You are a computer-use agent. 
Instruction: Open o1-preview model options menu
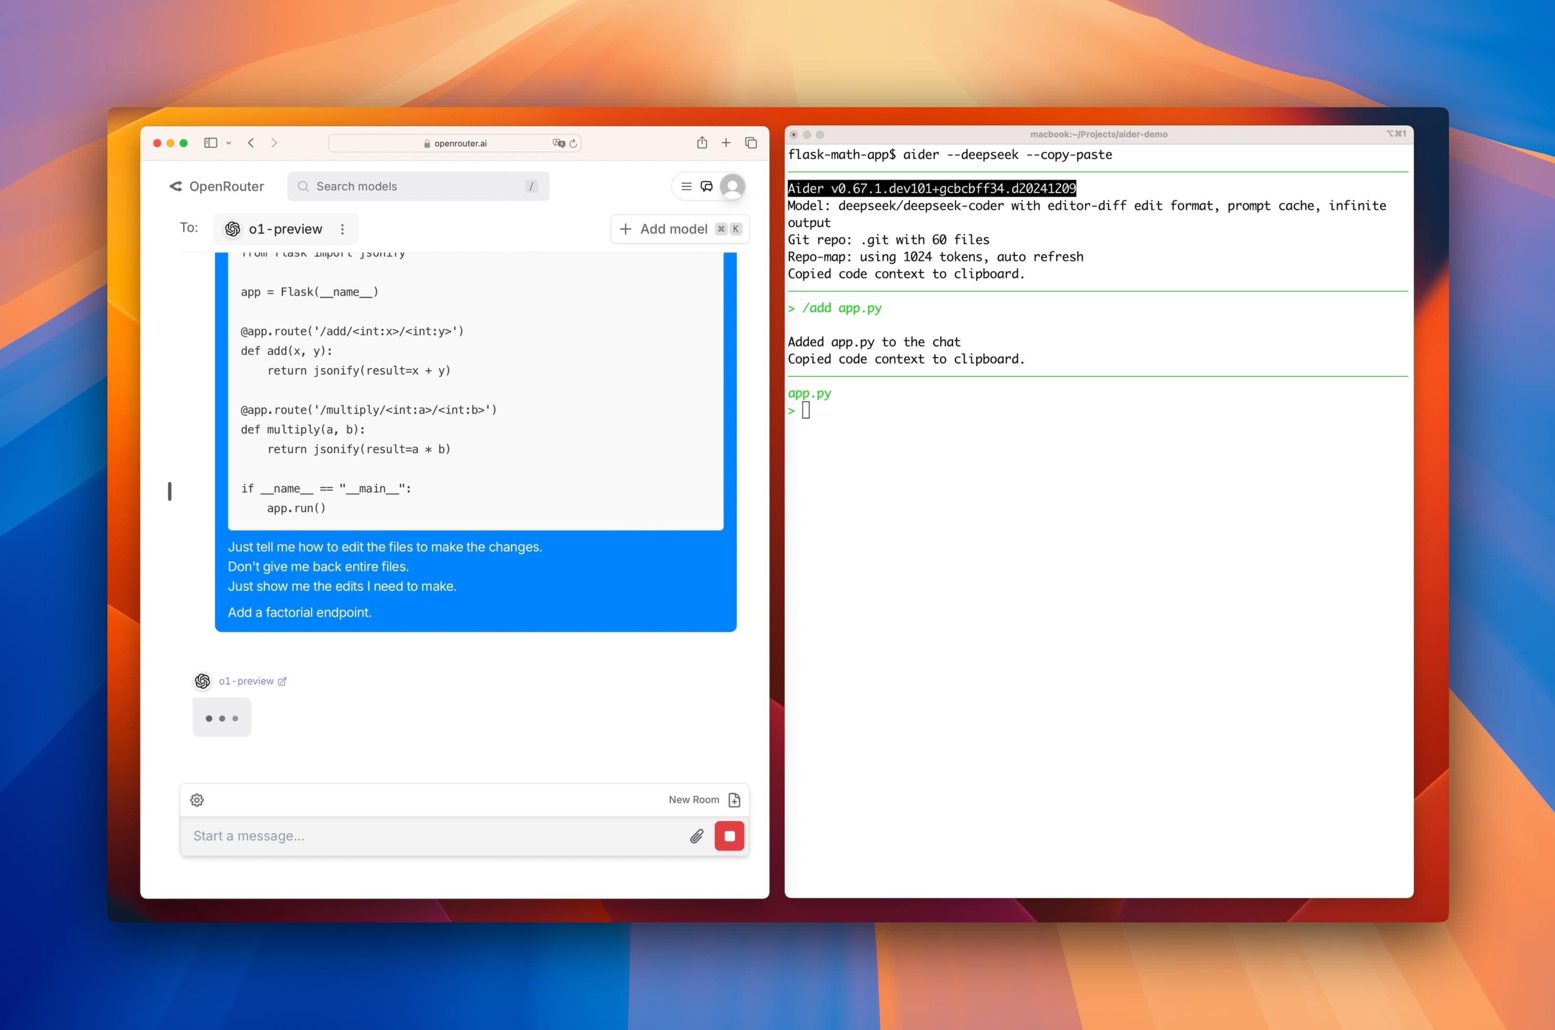342,228
